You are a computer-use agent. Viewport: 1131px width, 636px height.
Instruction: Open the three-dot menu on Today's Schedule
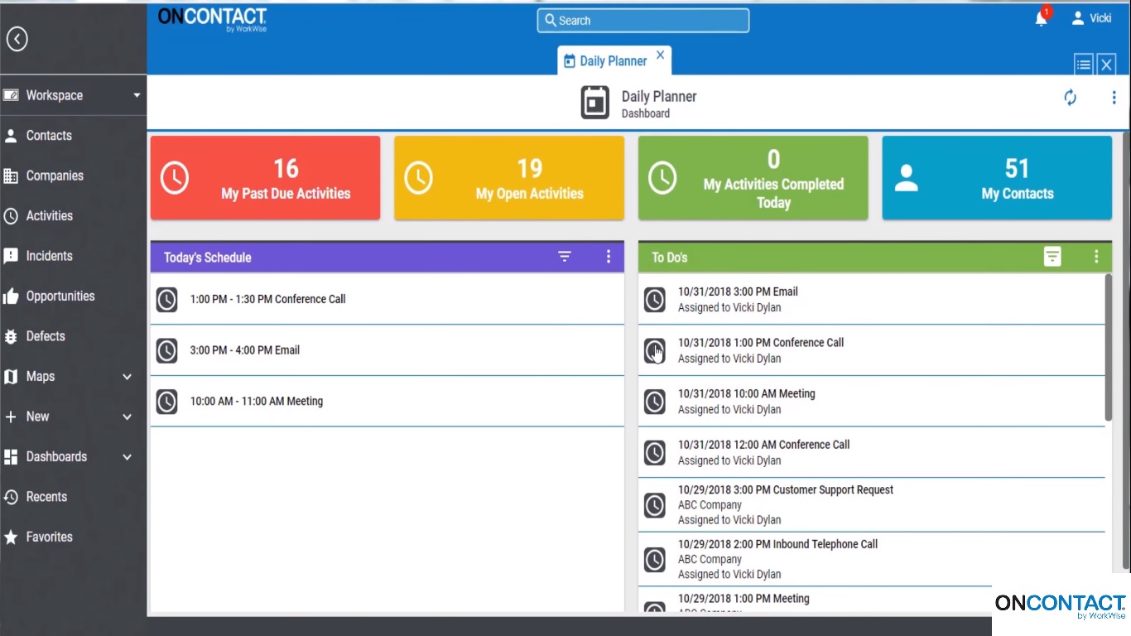point(609,257)
